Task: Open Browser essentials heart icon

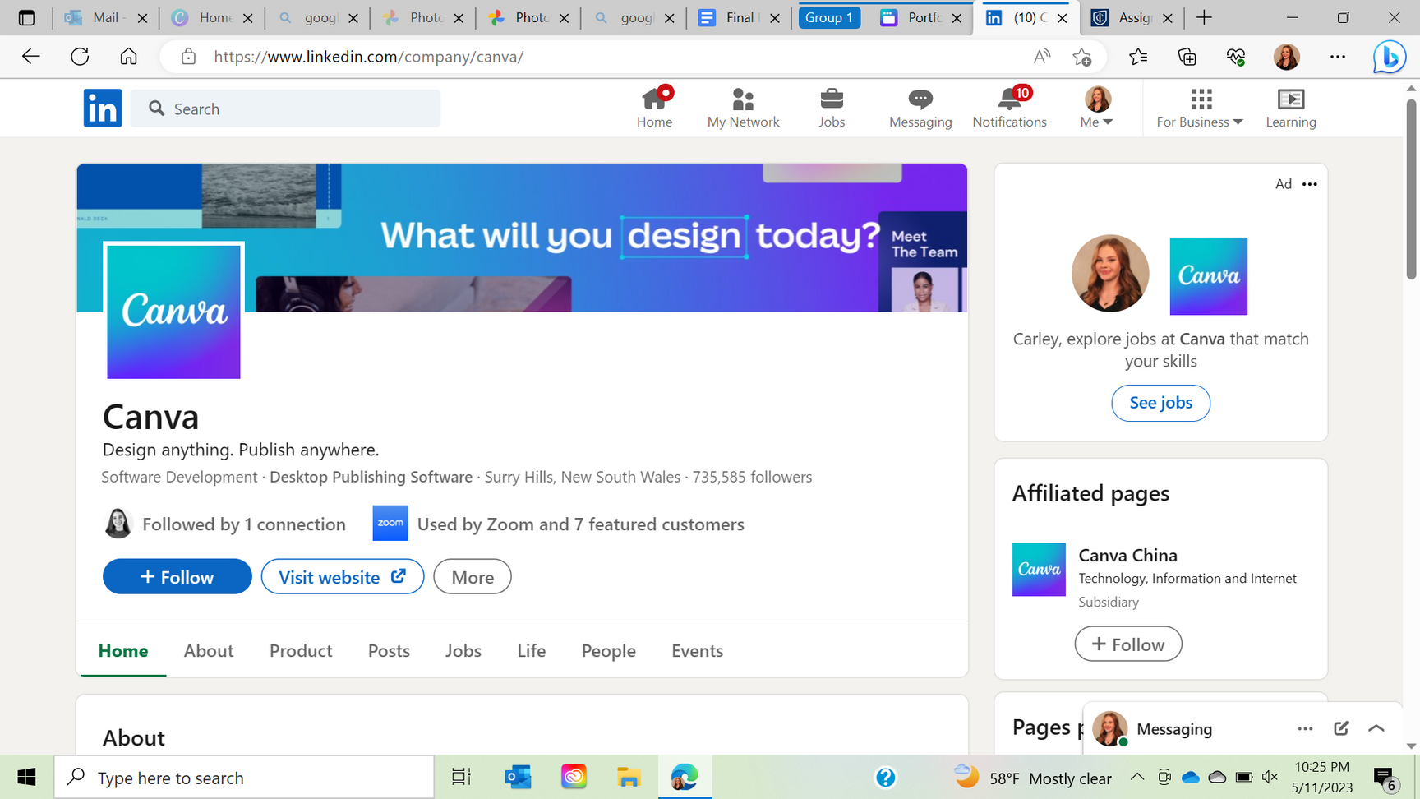Action: click(1236, 57)
